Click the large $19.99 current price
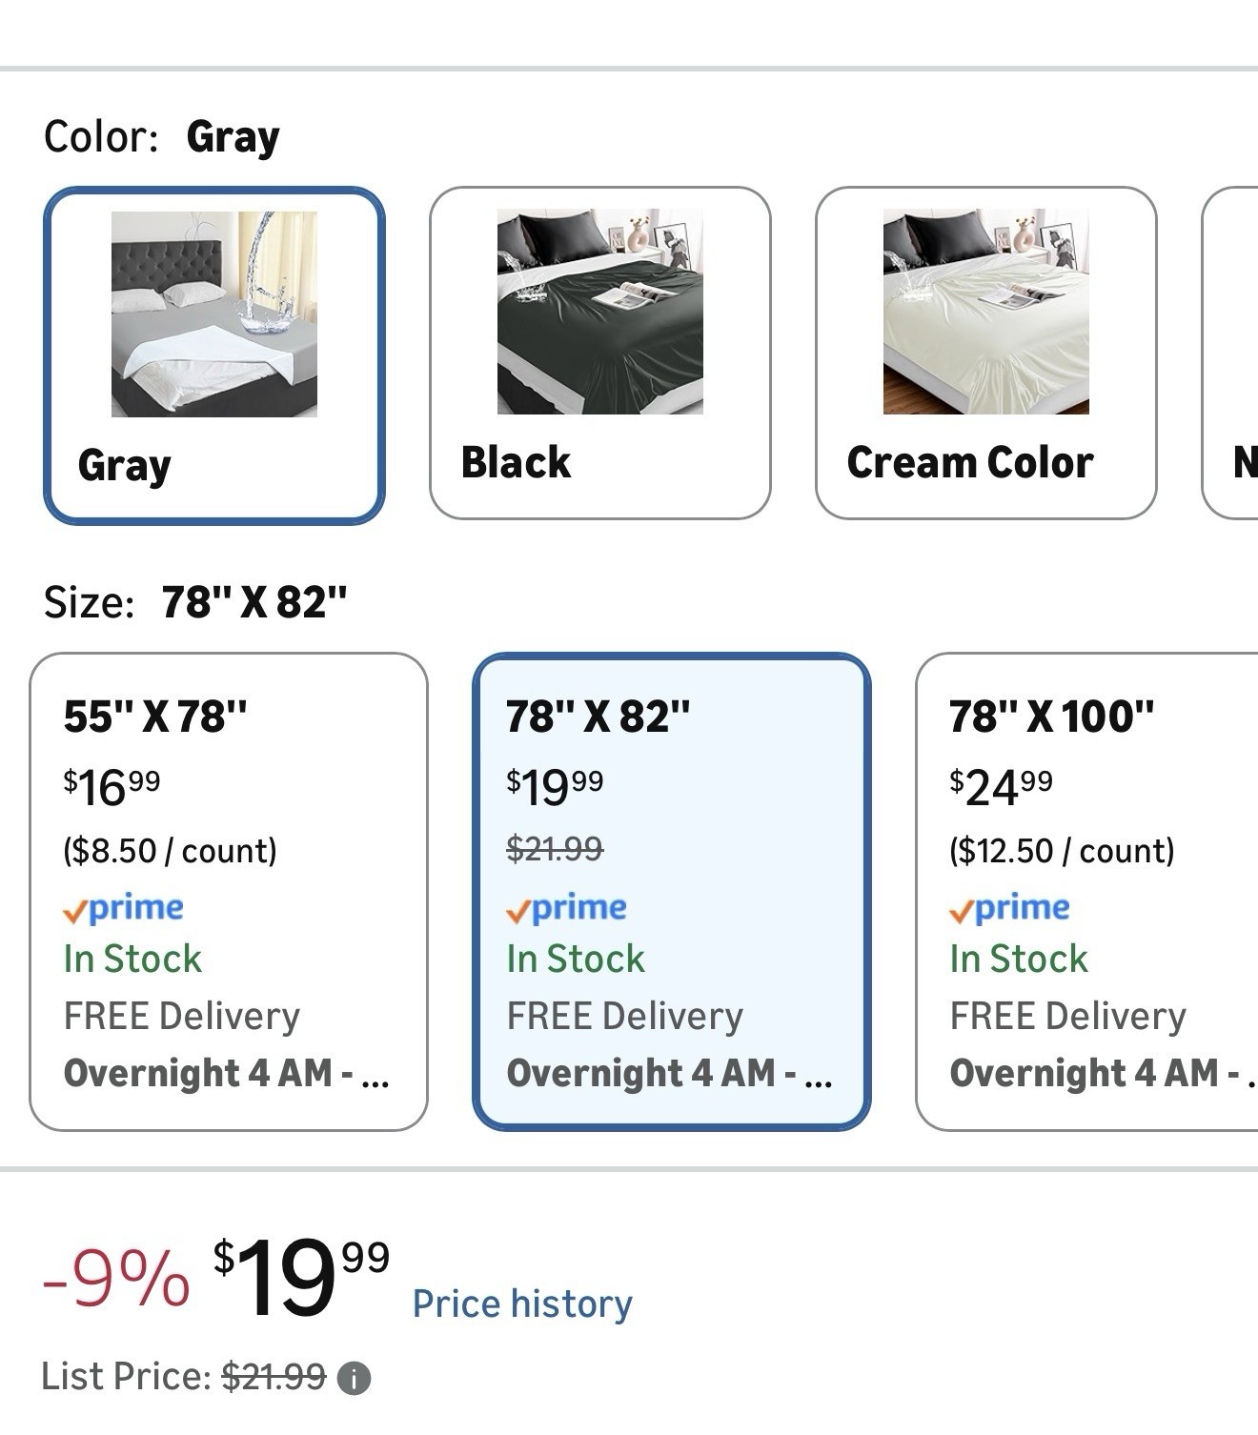The width and height of the screenshot is (1258, 1435). [300, 1278]
